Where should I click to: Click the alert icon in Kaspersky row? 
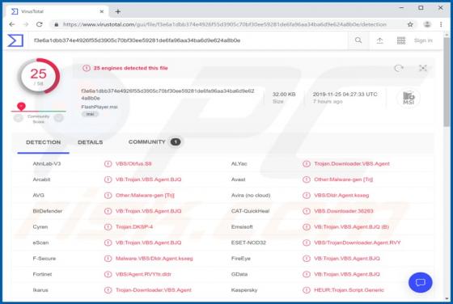pos(307,290)
